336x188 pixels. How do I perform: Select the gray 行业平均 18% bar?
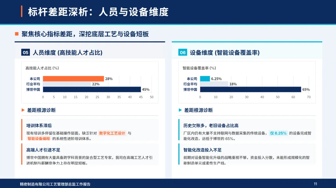point(214,84)
